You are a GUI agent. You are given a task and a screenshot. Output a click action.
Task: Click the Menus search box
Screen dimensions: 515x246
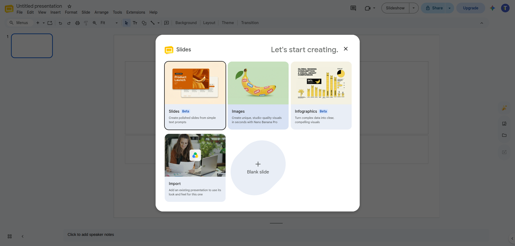coord(20,23)
